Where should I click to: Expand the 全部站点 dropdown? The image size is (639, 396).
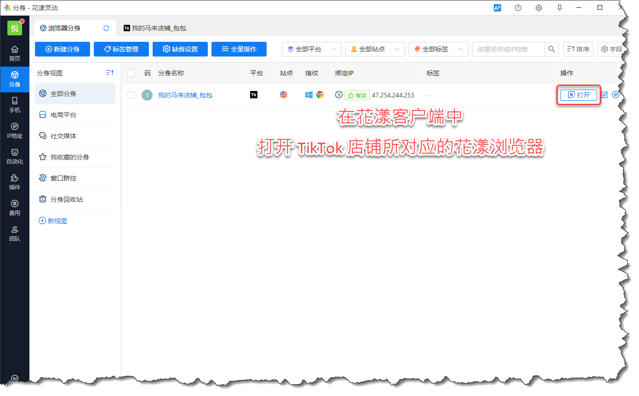coord(375,49)
